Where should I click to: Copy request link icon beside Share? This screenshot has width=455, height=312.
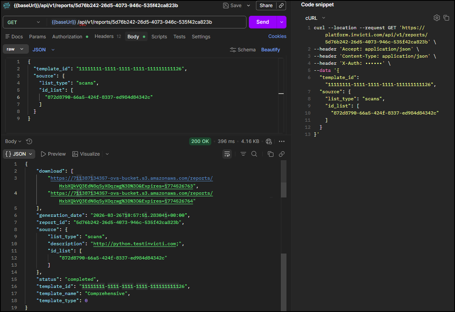click(x=281, y=6)
